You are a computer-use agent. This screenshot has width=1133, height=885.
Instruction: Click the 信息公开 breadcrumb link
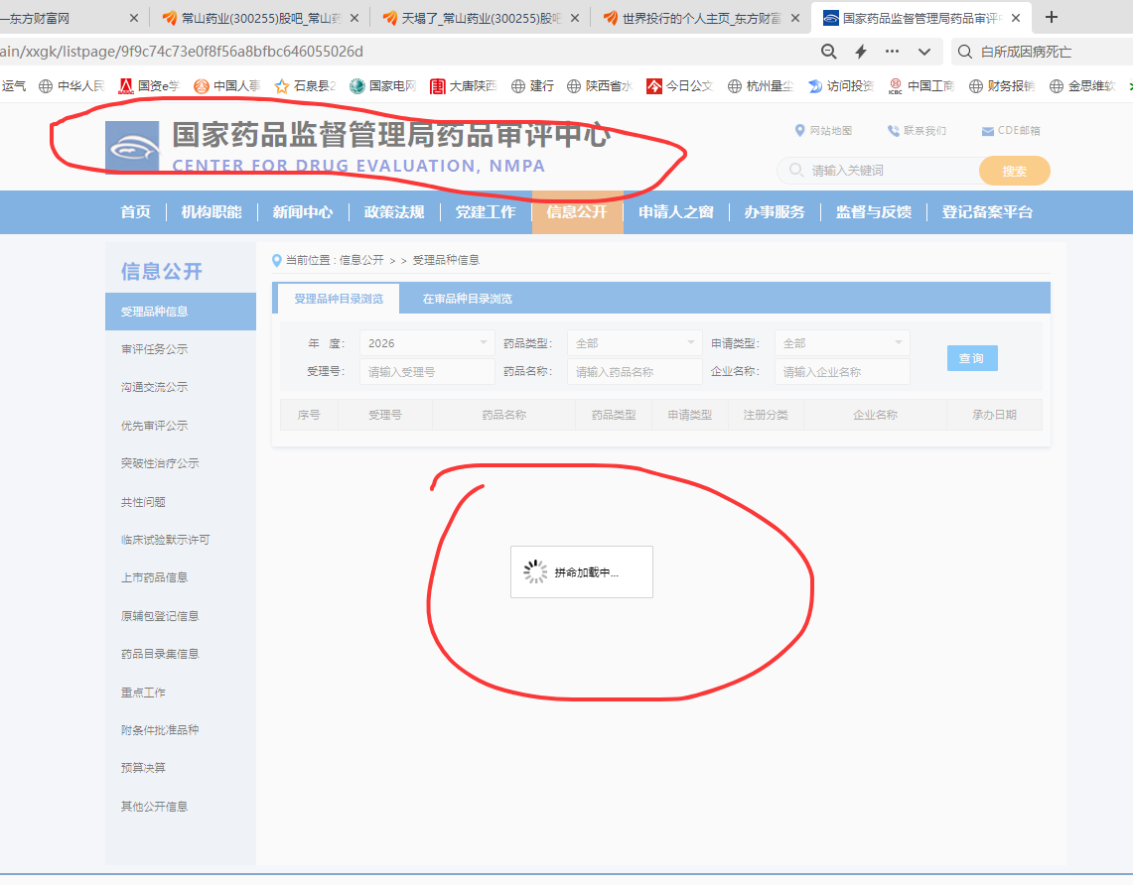[x=361, y=260]
